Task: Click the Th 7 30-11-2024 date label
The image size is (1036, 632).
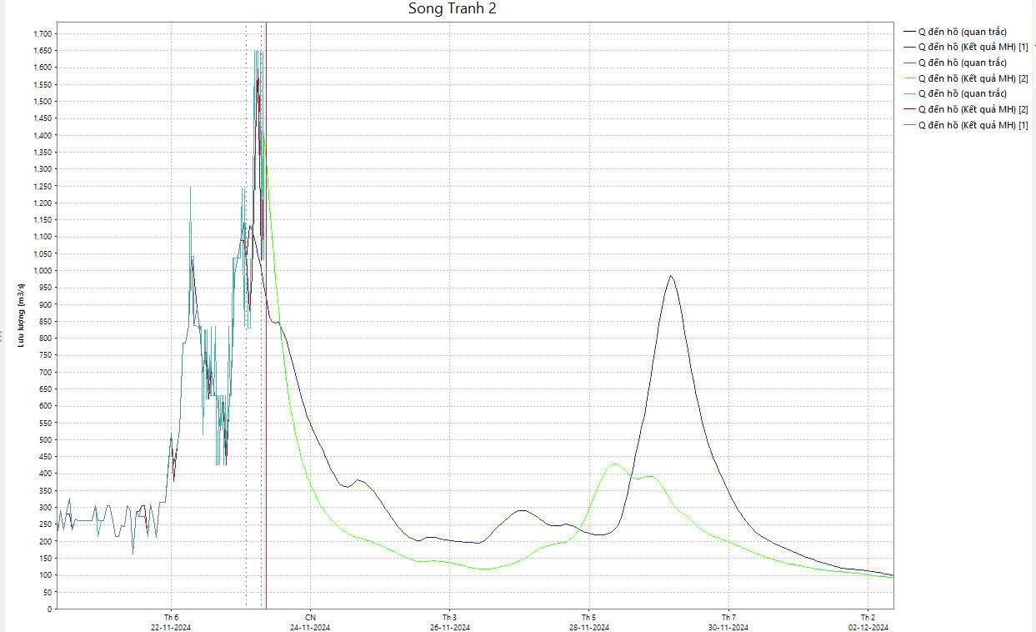Action: pos(728,623)
